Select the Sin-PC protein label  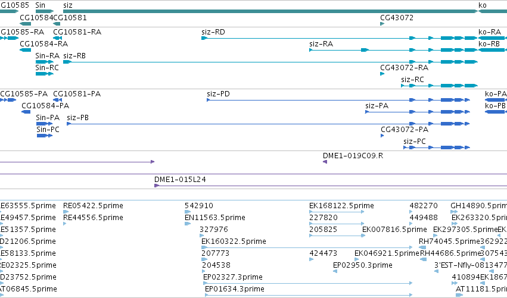coord(48,130)
